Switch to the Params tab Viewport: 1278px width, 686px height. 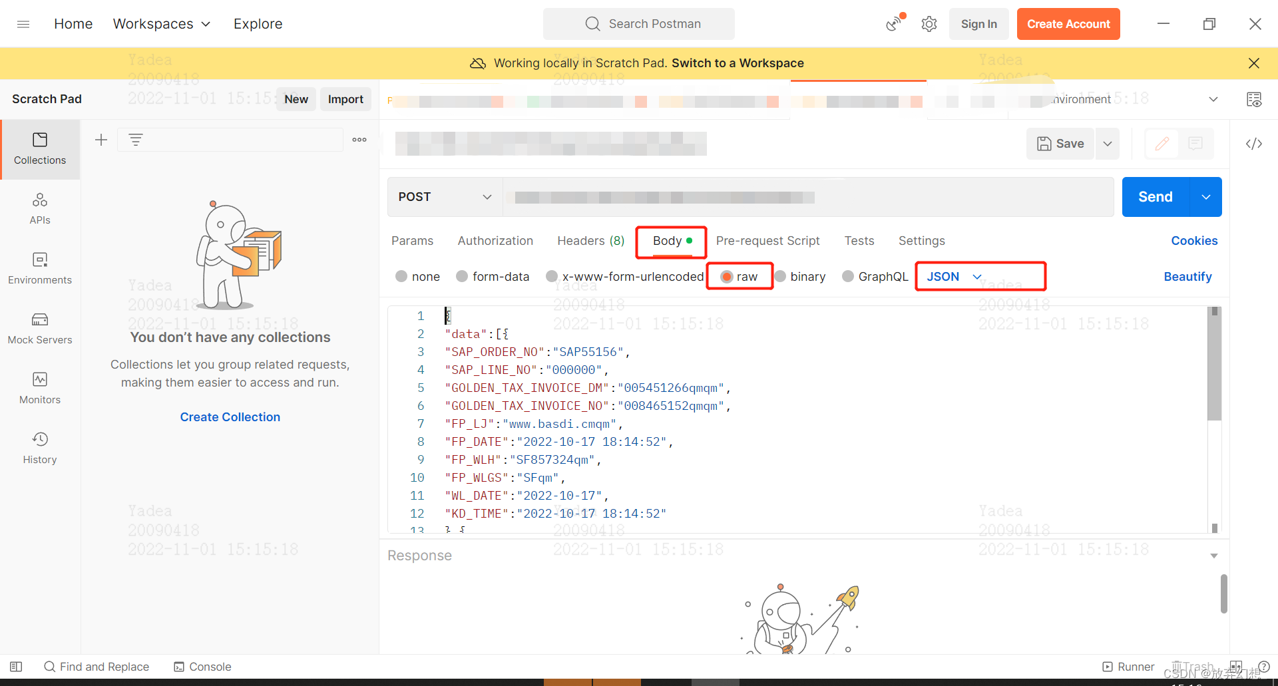(x=412, y=241)
